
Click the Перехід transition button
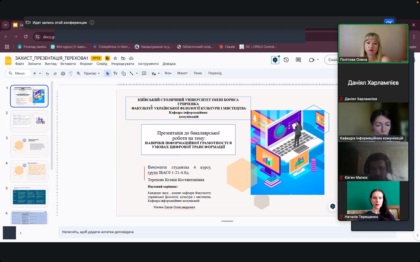[x=215, y=73]
